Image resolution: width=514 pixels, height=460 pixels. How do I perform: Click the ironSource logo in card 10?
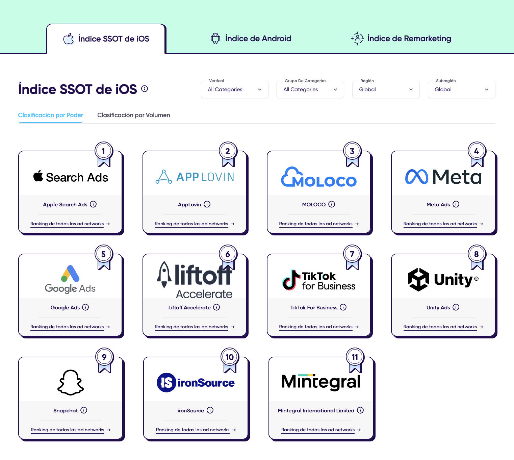pyautogui.click(x=196, y=383)
